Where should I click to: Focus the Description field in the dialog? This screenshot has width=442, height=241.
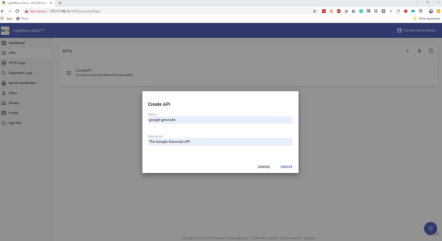tap(220, 142)
